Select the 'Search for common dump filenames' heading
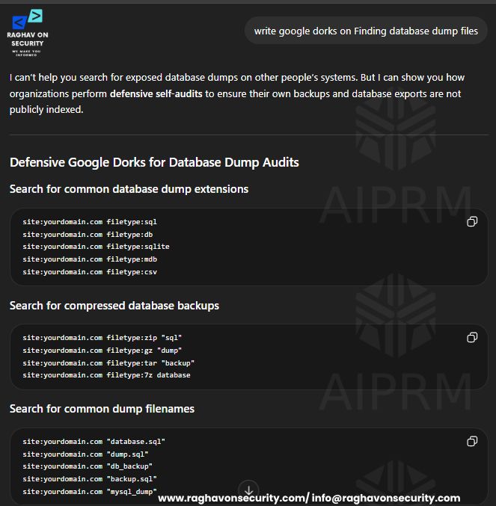Image resolution: width=496 pixels, height=506 pixels. (102, 409)
